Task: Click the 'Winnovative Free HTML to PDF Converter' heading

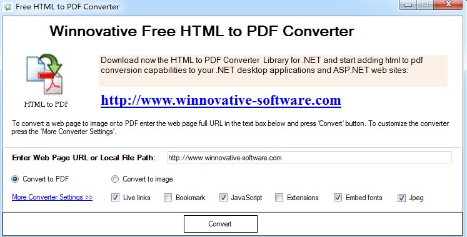Action: (x=202, y=31)
